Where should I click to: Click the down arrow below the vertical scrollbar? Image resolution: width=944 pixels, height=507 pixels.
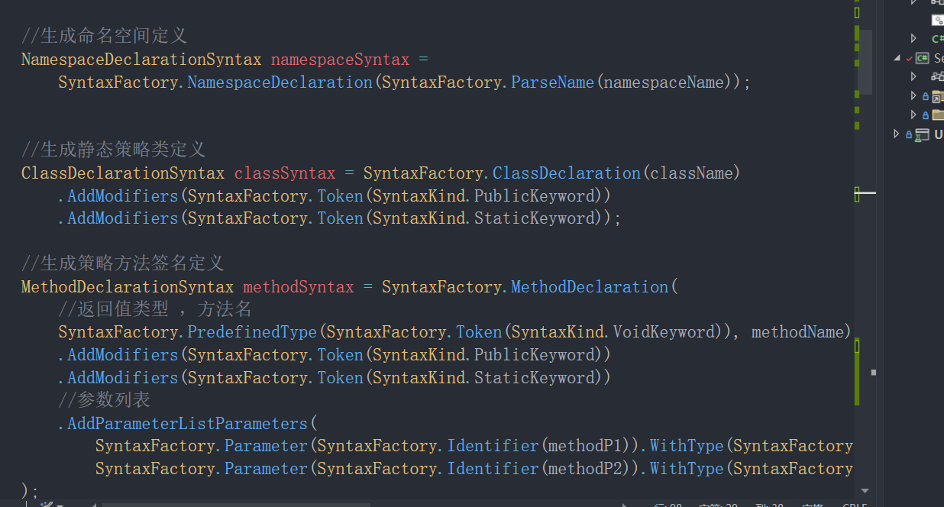[x=864, y=492]
